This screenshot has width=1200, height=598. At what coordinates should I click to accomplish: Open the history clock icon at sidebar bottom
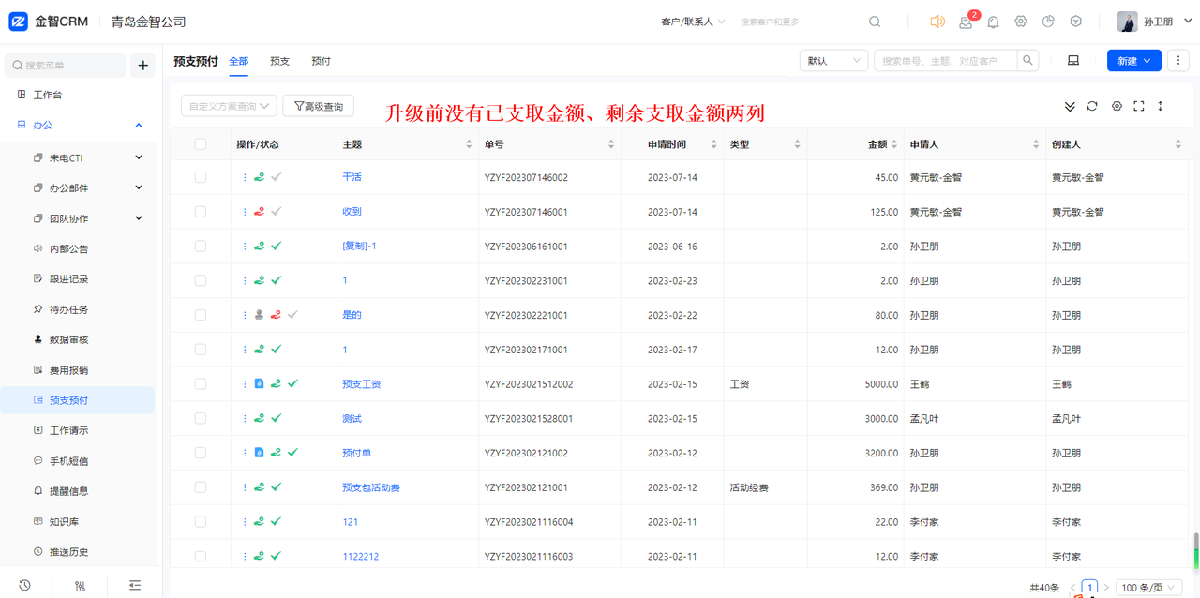click(x=25, y=585)
